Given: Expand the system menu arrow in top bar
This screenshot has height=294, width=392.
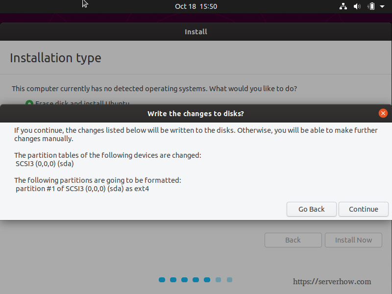Looking at the screenshot, I should 382,6.
